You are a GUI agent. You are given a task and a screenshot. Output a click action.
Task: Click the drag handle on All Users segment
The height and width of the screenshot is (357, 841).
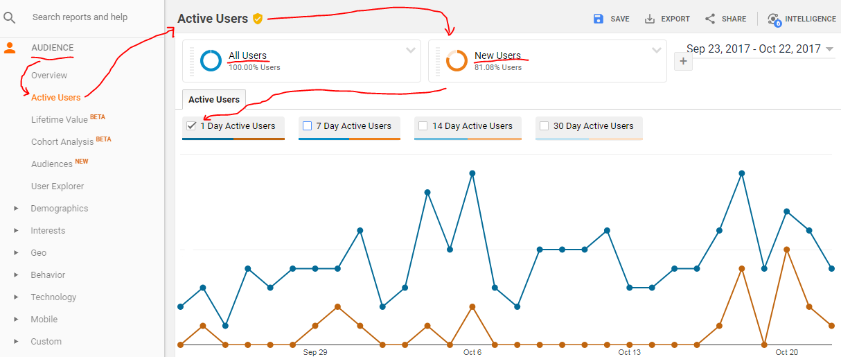pyautogui.click(x=191, y=61)
